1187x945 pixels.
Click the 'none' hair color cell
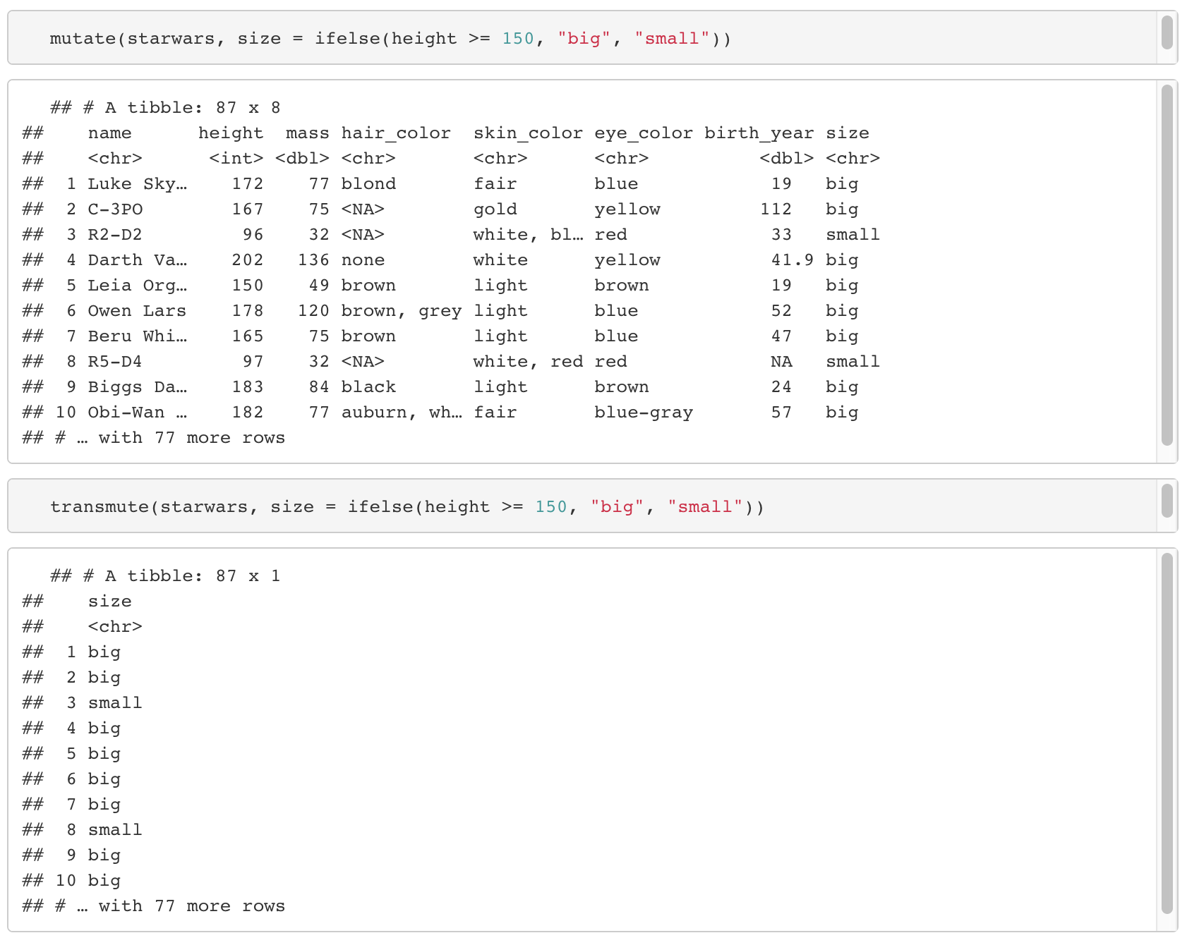click(x=363, y=260)
